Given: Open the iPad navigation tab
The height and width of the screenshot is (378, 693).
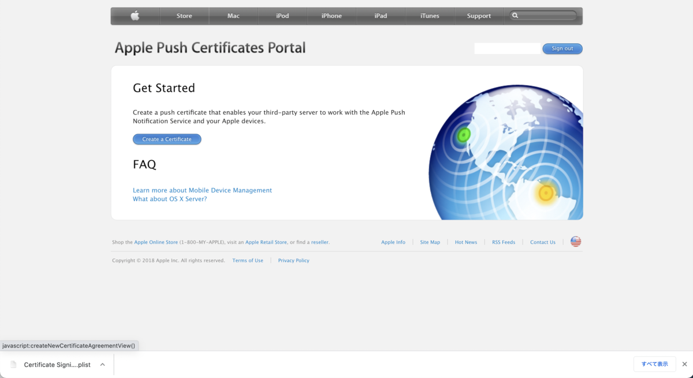Looking at the screenshot, I should tap(381, 16).
